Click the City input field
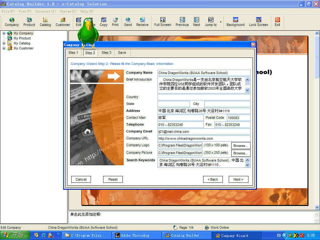The width and height of the screenshot is (320, 240). (x=227, y=104)
